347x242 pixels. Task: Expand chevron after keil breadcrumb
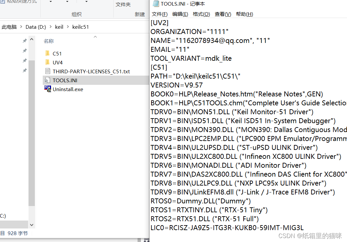click(x=68, y=27)
